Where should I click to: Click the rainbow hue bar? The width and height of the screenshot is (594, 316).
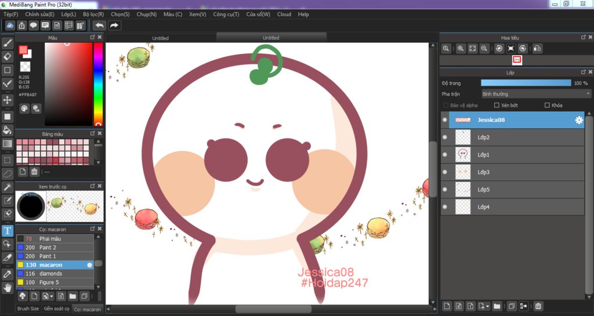click(98, 84)
